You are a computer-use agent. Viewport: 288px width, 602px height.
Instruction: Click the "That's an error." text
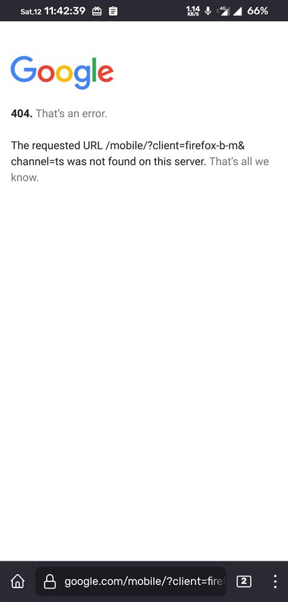pyautogui.click(x=72, y=114)
